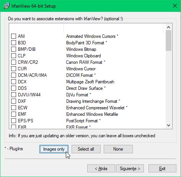Check the ANI extension checkbox
181x177 pixels.
pyautogui.click(x=13, y=36)
